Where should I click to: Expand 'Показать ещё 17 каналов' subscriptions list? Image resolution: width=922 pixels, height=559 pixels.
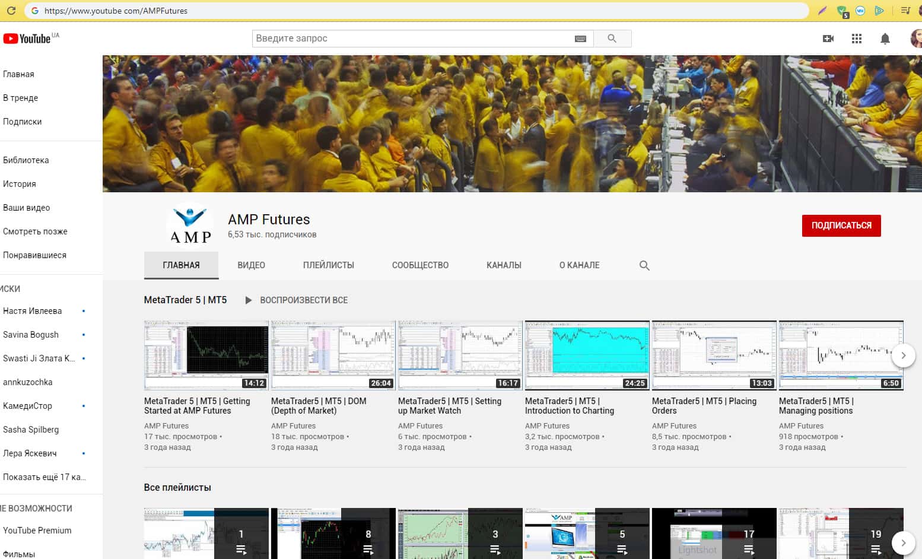click(x=44, y=477)
